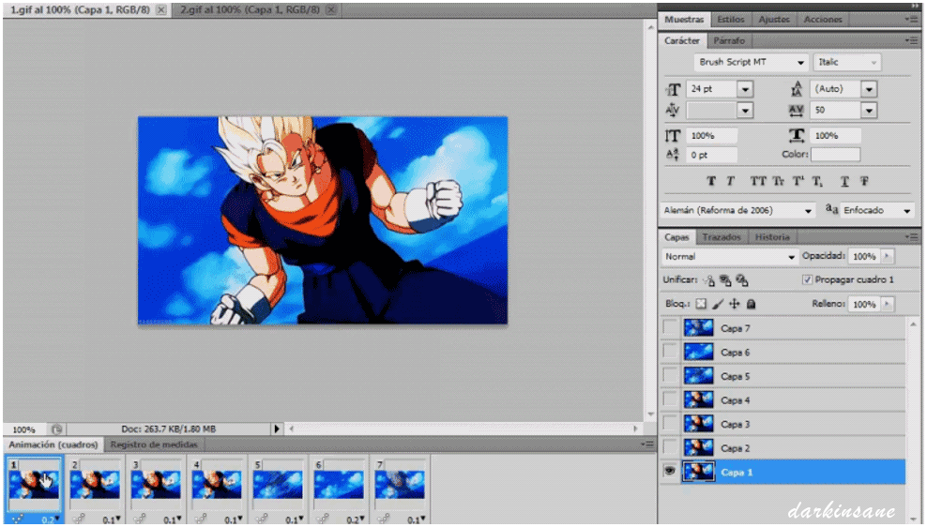The image size is (927, 527).
Task: Select animation frame 7 thumbnail
Action: 400,485
